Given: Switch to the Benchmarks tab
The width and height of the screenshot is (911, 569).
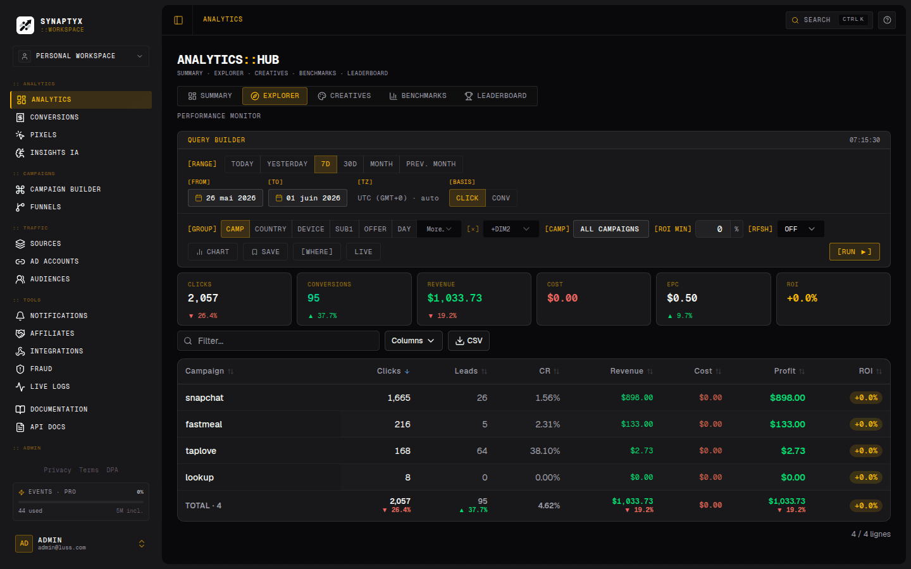Looking at the screenshot, I should (418, 96).
